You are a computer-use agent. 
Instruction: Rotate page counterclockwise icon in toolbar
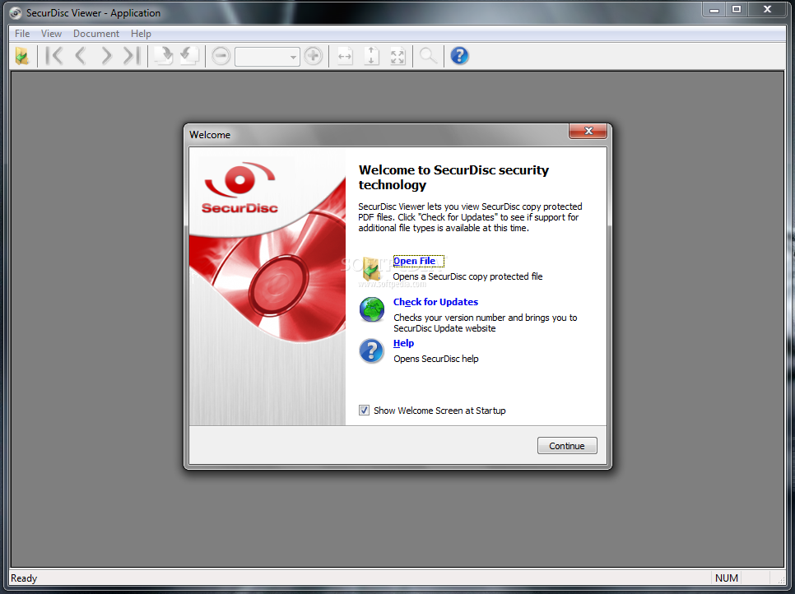click(x=189, y=56)
